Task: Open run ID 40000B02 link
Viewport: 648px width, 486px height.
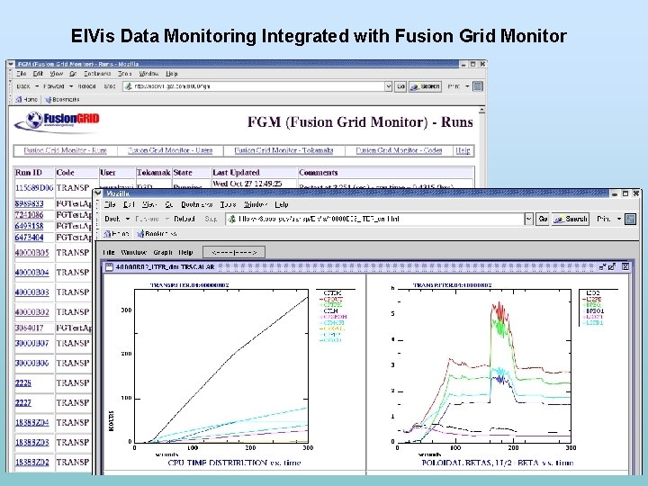Action: 31,312
